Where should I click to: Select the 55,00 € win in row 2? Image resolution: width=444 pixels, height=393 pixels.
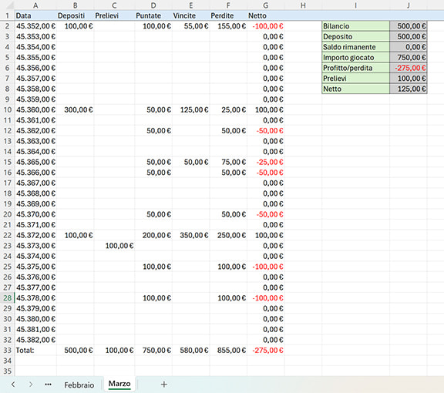coord(191,26)
